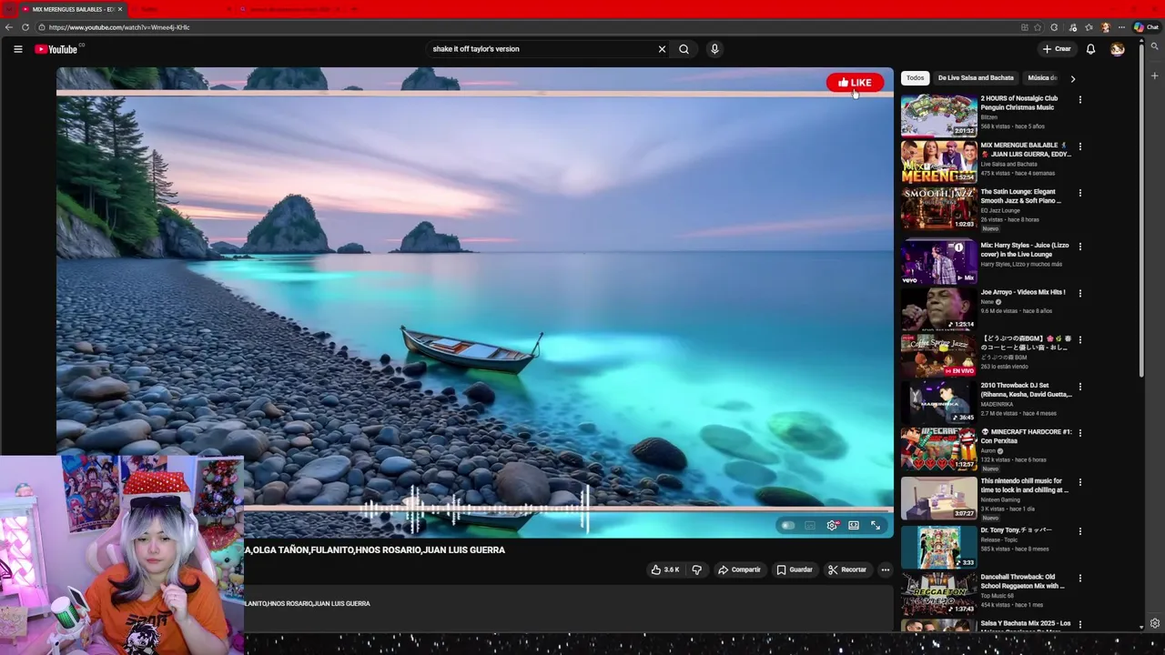Screen dimensions: 1165x655
Task: Open options for MIX MERENGUE BAILABLE suggestion
Action: 1080,146
